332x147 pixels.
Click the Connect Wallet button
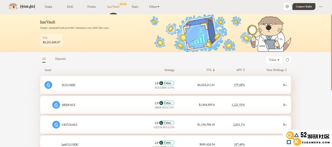click(304, 6)
